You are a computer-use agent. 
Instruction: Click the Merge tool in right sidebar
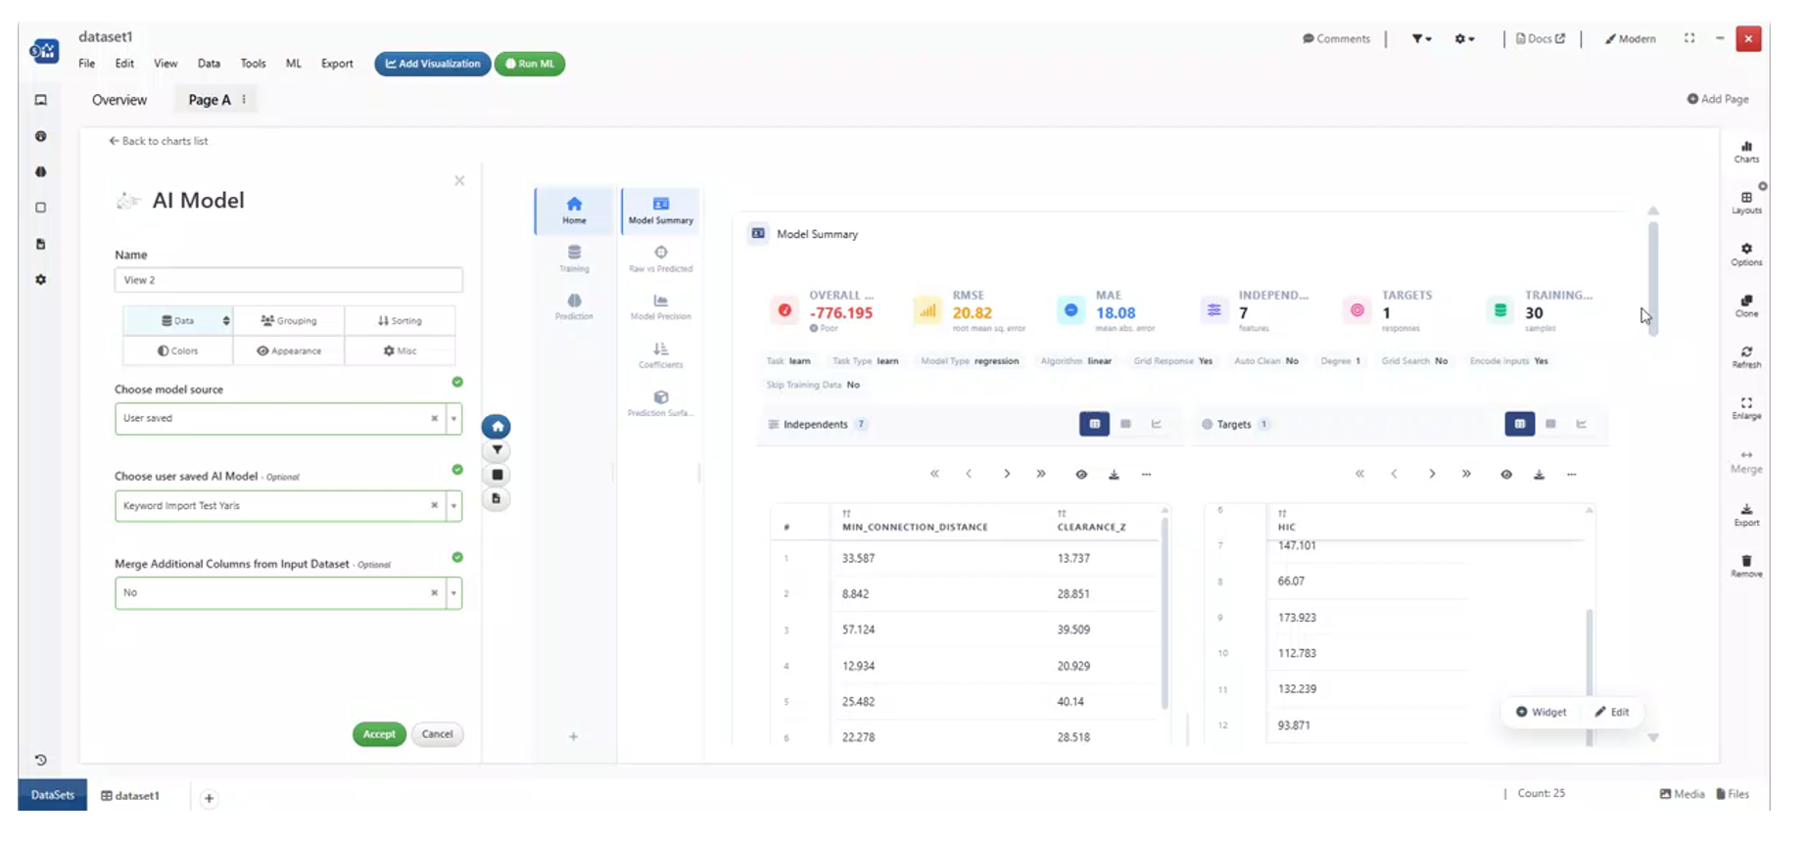pos(1746,462)
